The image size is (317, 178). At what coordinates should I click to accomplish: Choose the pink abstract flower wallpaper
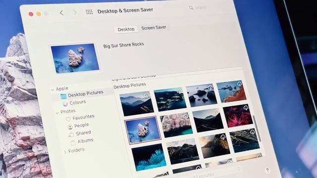(238, 116)
